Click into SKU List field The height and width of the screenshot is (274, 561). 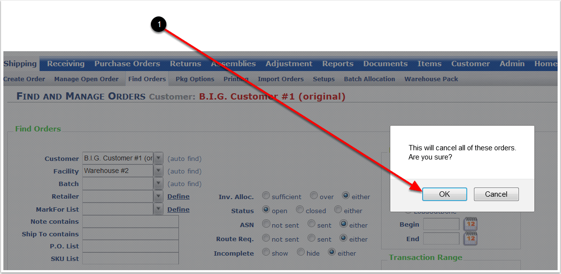click(131, 258)
